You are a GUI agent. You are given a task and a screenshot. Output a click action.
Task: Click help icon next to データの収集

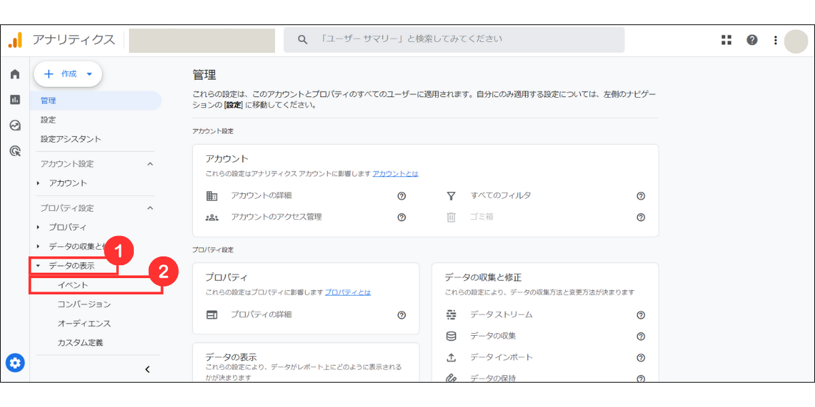[640, 336]
